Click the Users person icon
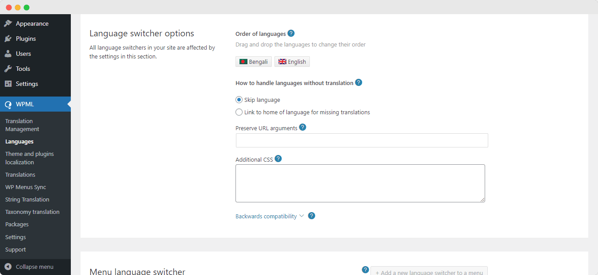This screenshot has width=598, height=275. 8,54
